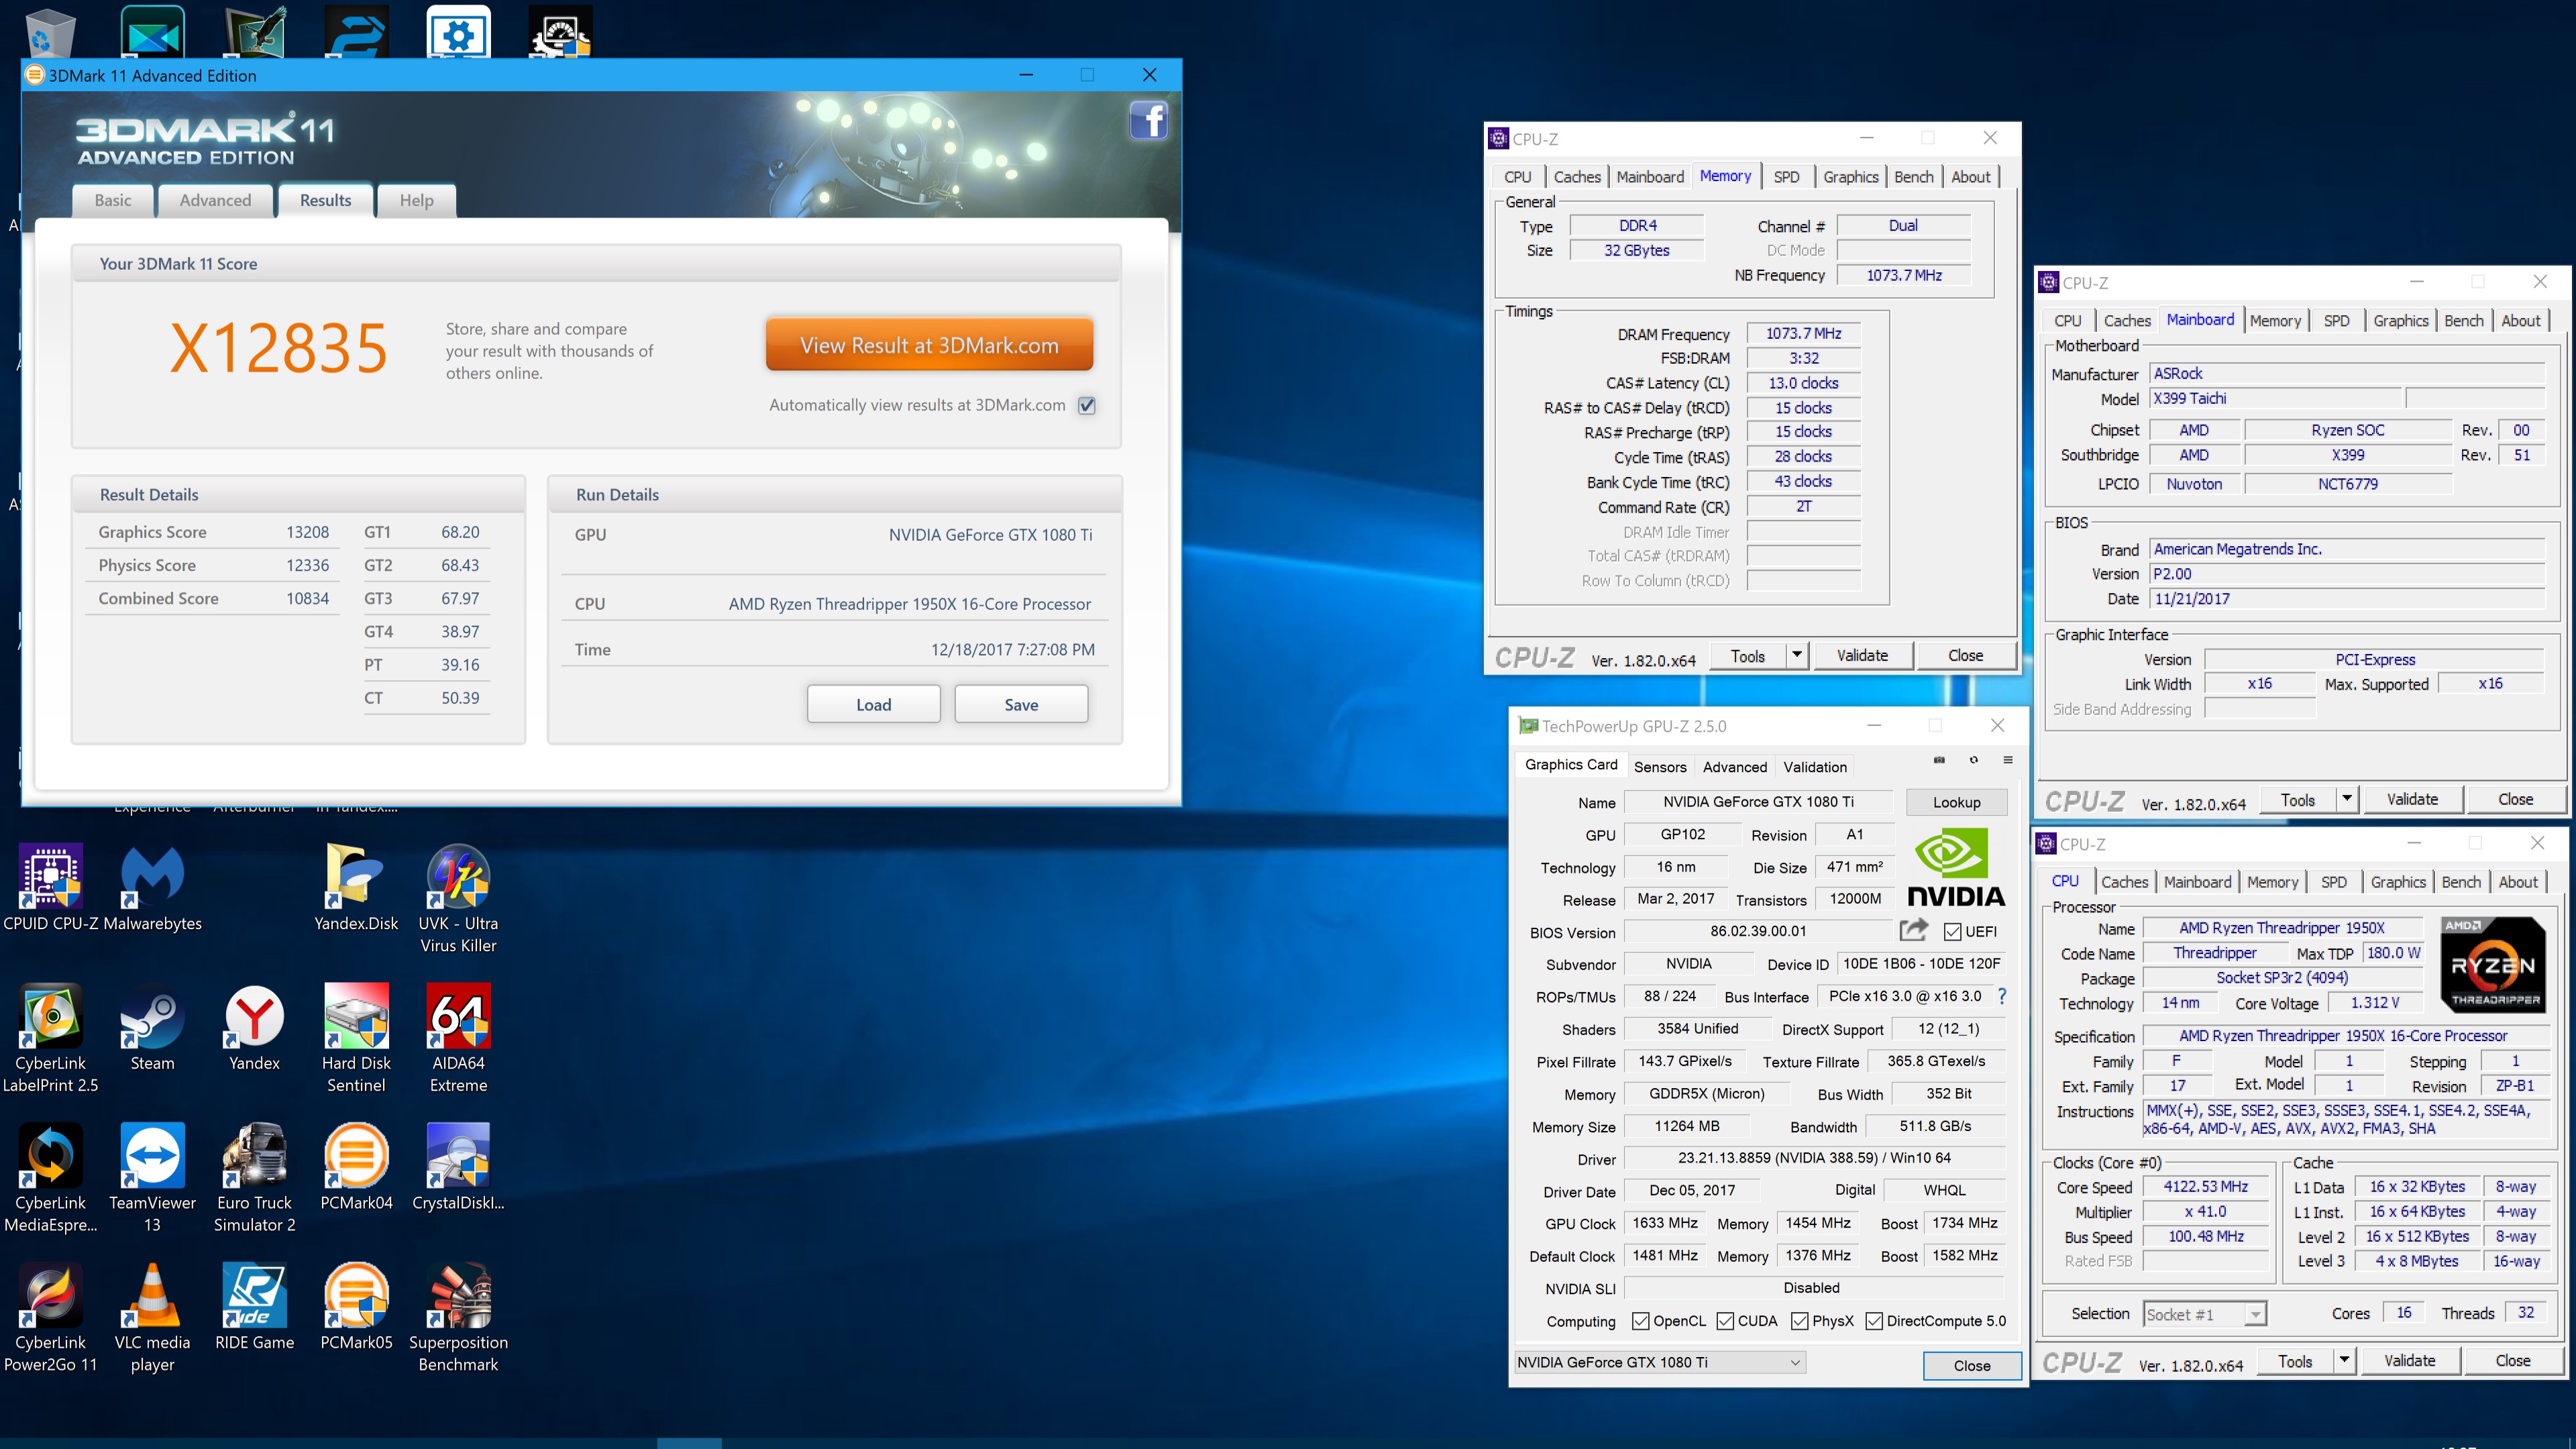
Task: Open Caches tab in the bottom CPU-Z window
Action: [2124, 882]
